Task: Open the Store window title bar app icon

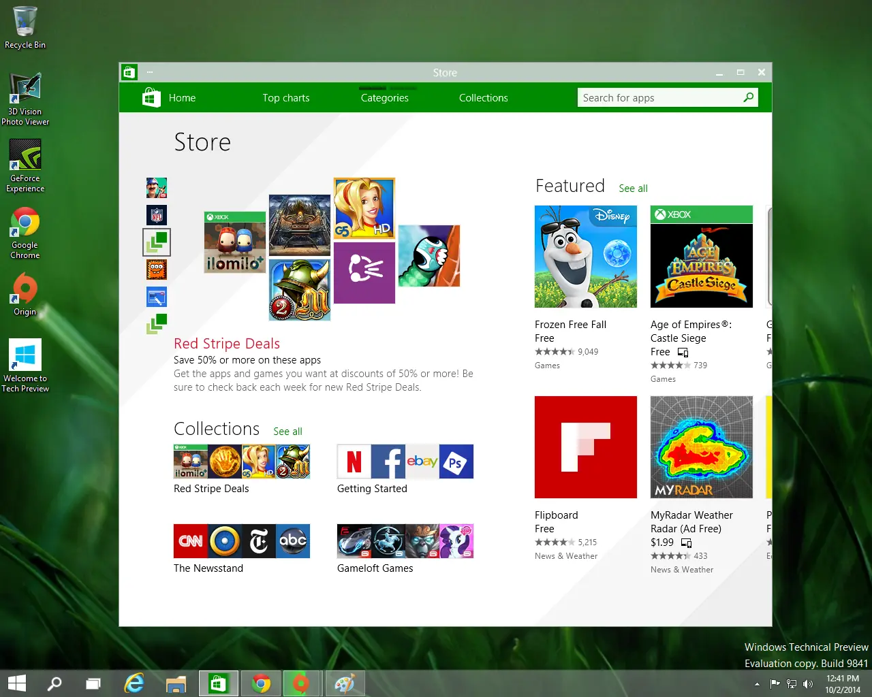Action: pos(129,72)
